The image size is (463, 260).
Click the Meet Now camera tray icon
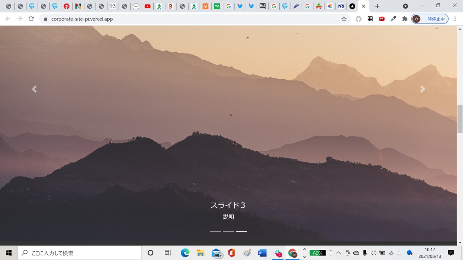(347, 253)
